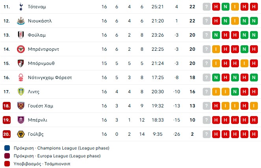Click the Bournemouth club crest icon
The height and width of the screenshot is (168, 261).
point(20,63)
